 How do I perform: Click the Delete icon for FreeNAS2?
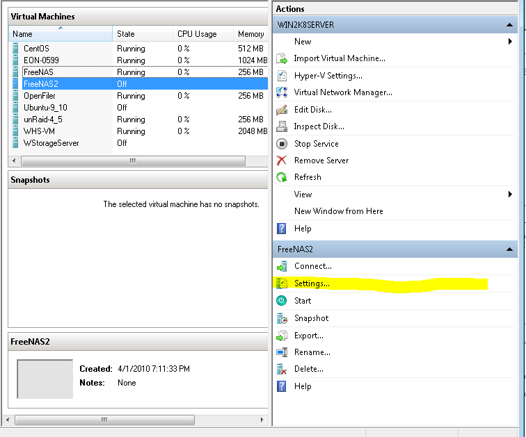point(282,369)
